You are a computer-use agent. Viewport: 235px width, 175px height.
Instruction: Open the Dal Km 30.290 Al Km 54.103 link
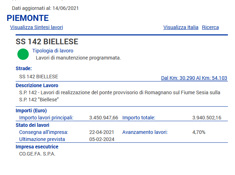(x=194, y=78)
